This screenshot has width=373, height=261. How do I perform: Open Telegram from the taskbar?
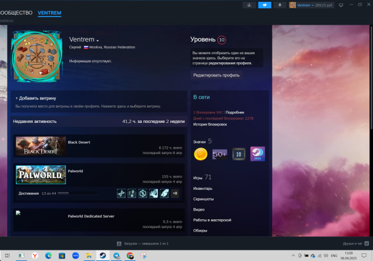pyautogui.click(x=116, y=256)
